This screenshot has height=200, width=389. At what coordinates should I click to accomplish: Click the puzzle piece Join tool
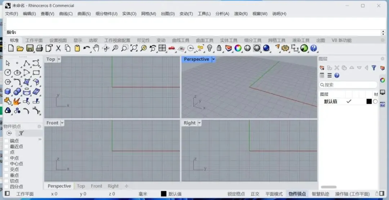[x=8, y=101]
